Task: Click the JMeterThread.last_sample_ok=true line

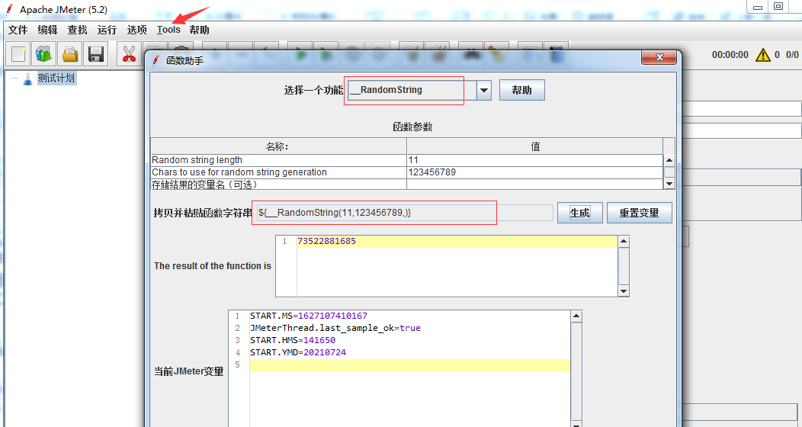Action: [335, 329]
